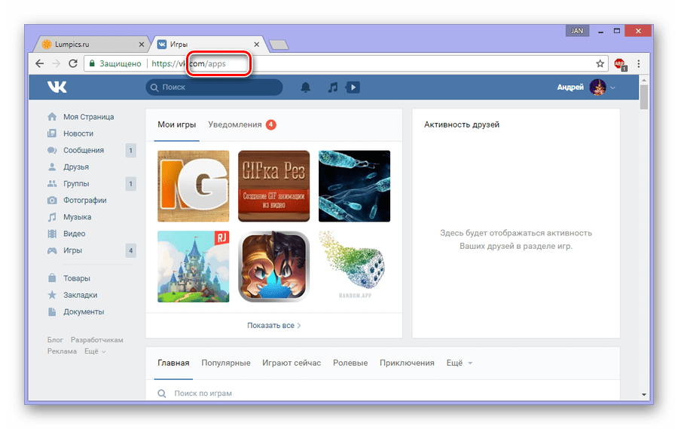Screen dimensions: 678x429
Task: Click the VK logo in header
Action: [x=56, y=87]
